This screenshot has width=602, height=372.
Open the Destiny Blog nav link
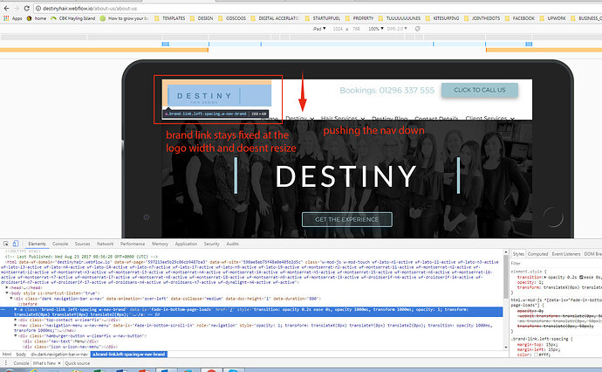[390, 118]
